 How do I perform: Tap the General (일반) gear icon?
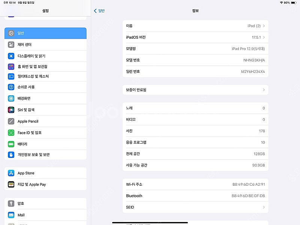[x=11, y=33]
